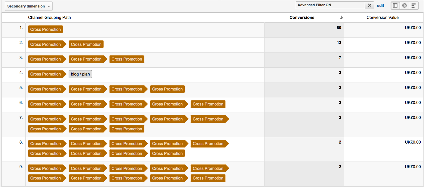Click the fourth Cross Promotion tag in row 5
This screenshot has height=187, width=424.
click(x=167, y=89)
